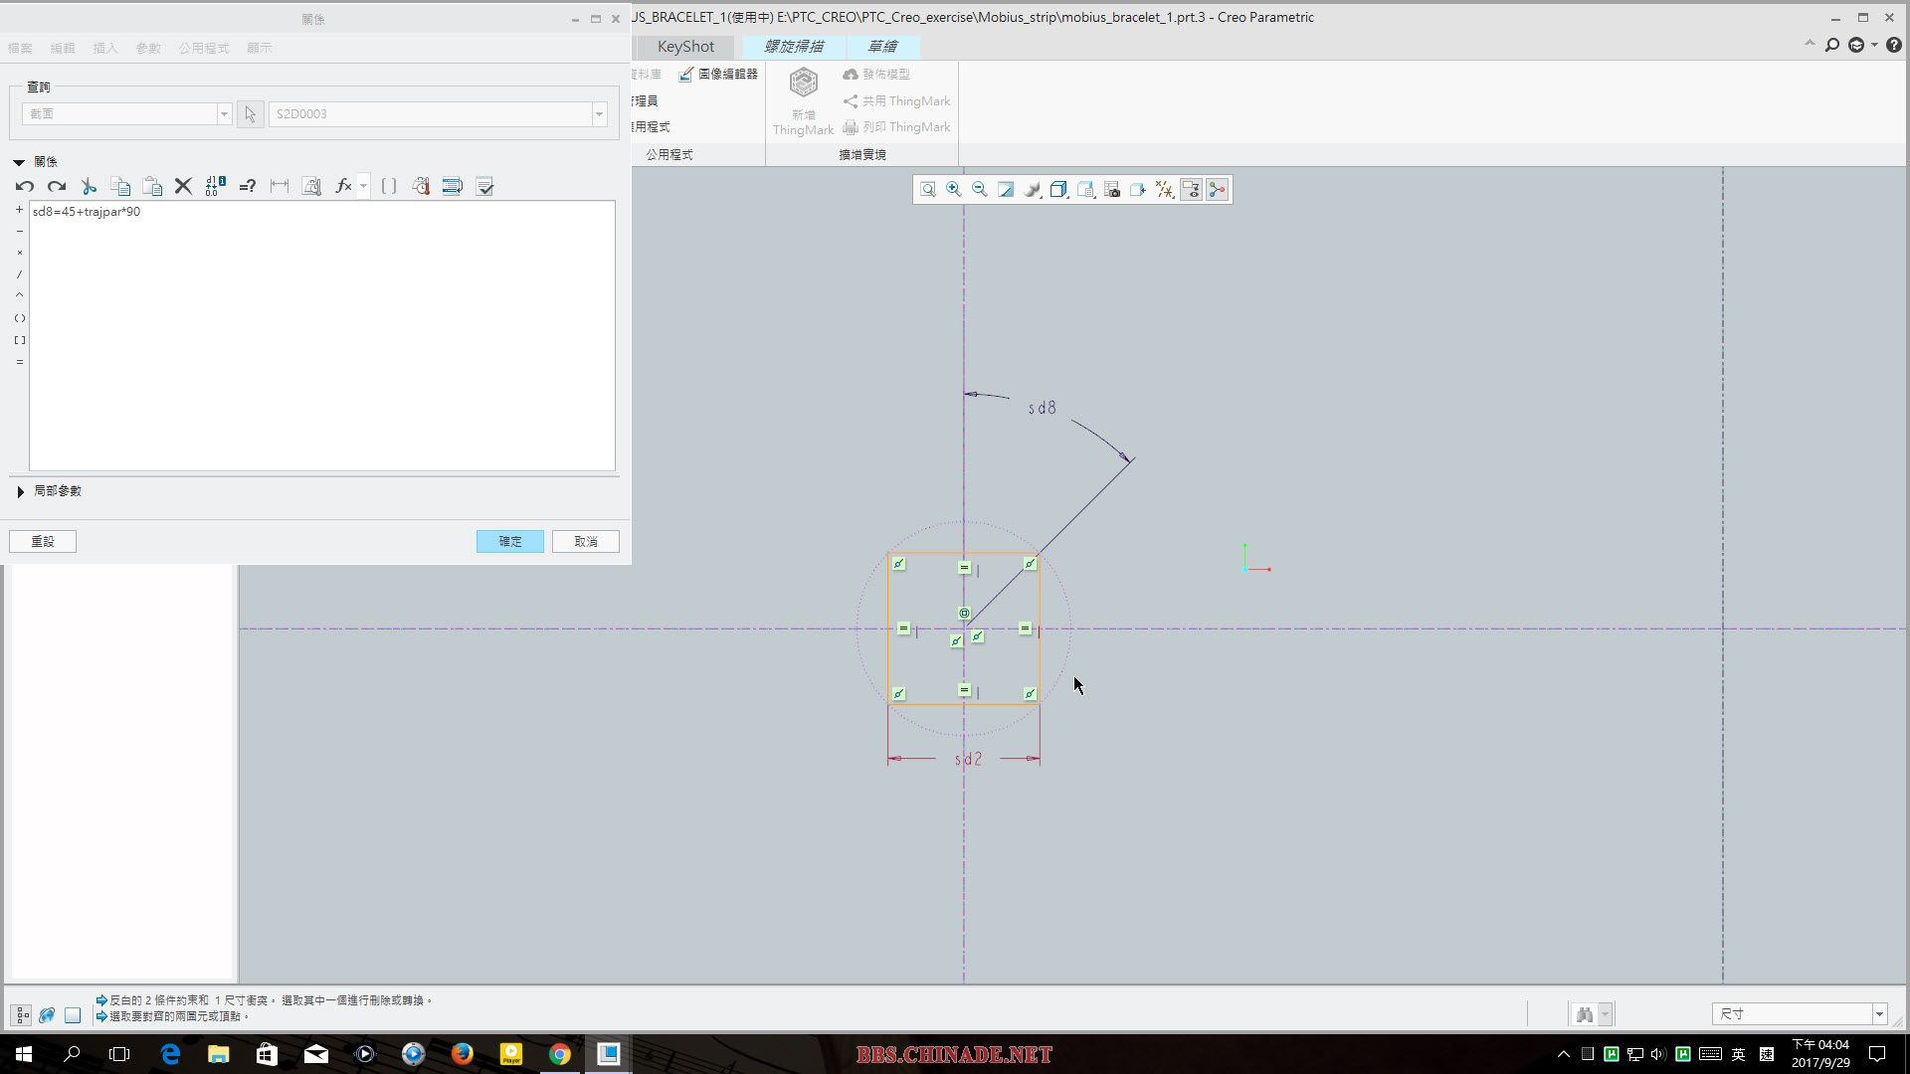Insert the divide operator

pos(19,274)
